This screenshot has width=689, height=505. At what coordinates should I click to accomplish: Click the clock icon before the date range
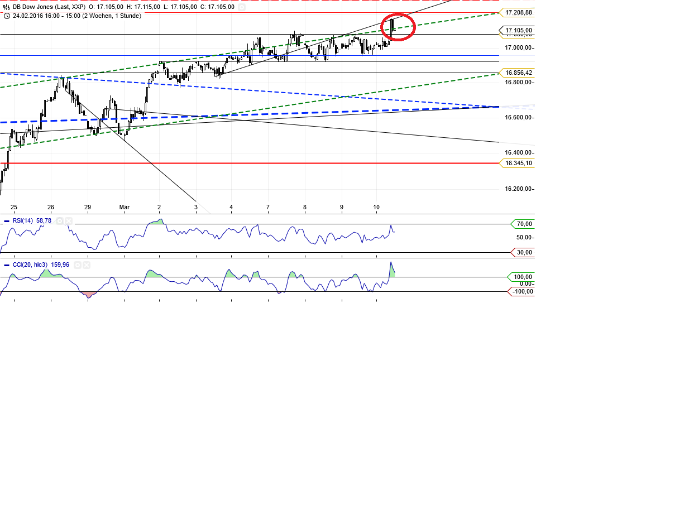click(7, 16)
